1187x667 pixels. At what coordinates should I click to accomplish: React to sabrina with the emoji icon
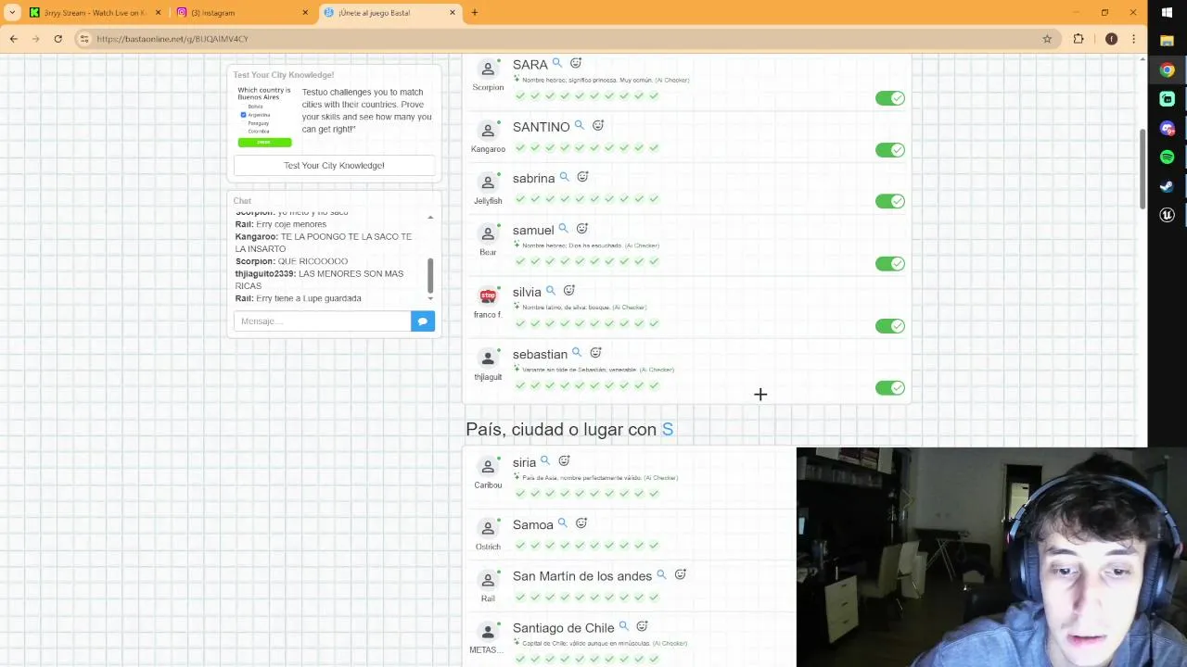pyautogui.click(x=582, y=177)
